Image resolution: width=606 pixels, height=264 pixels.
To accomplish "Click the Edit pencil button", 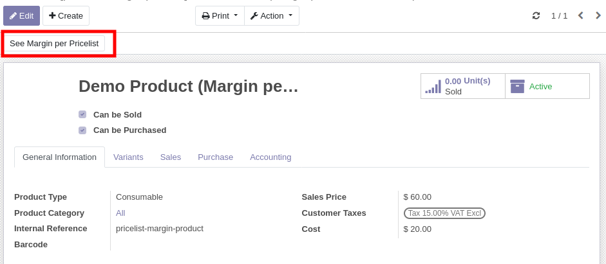I will (22, 15).
